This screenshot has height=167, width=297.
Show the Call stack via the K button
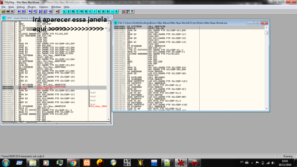(x=99, y=11)
